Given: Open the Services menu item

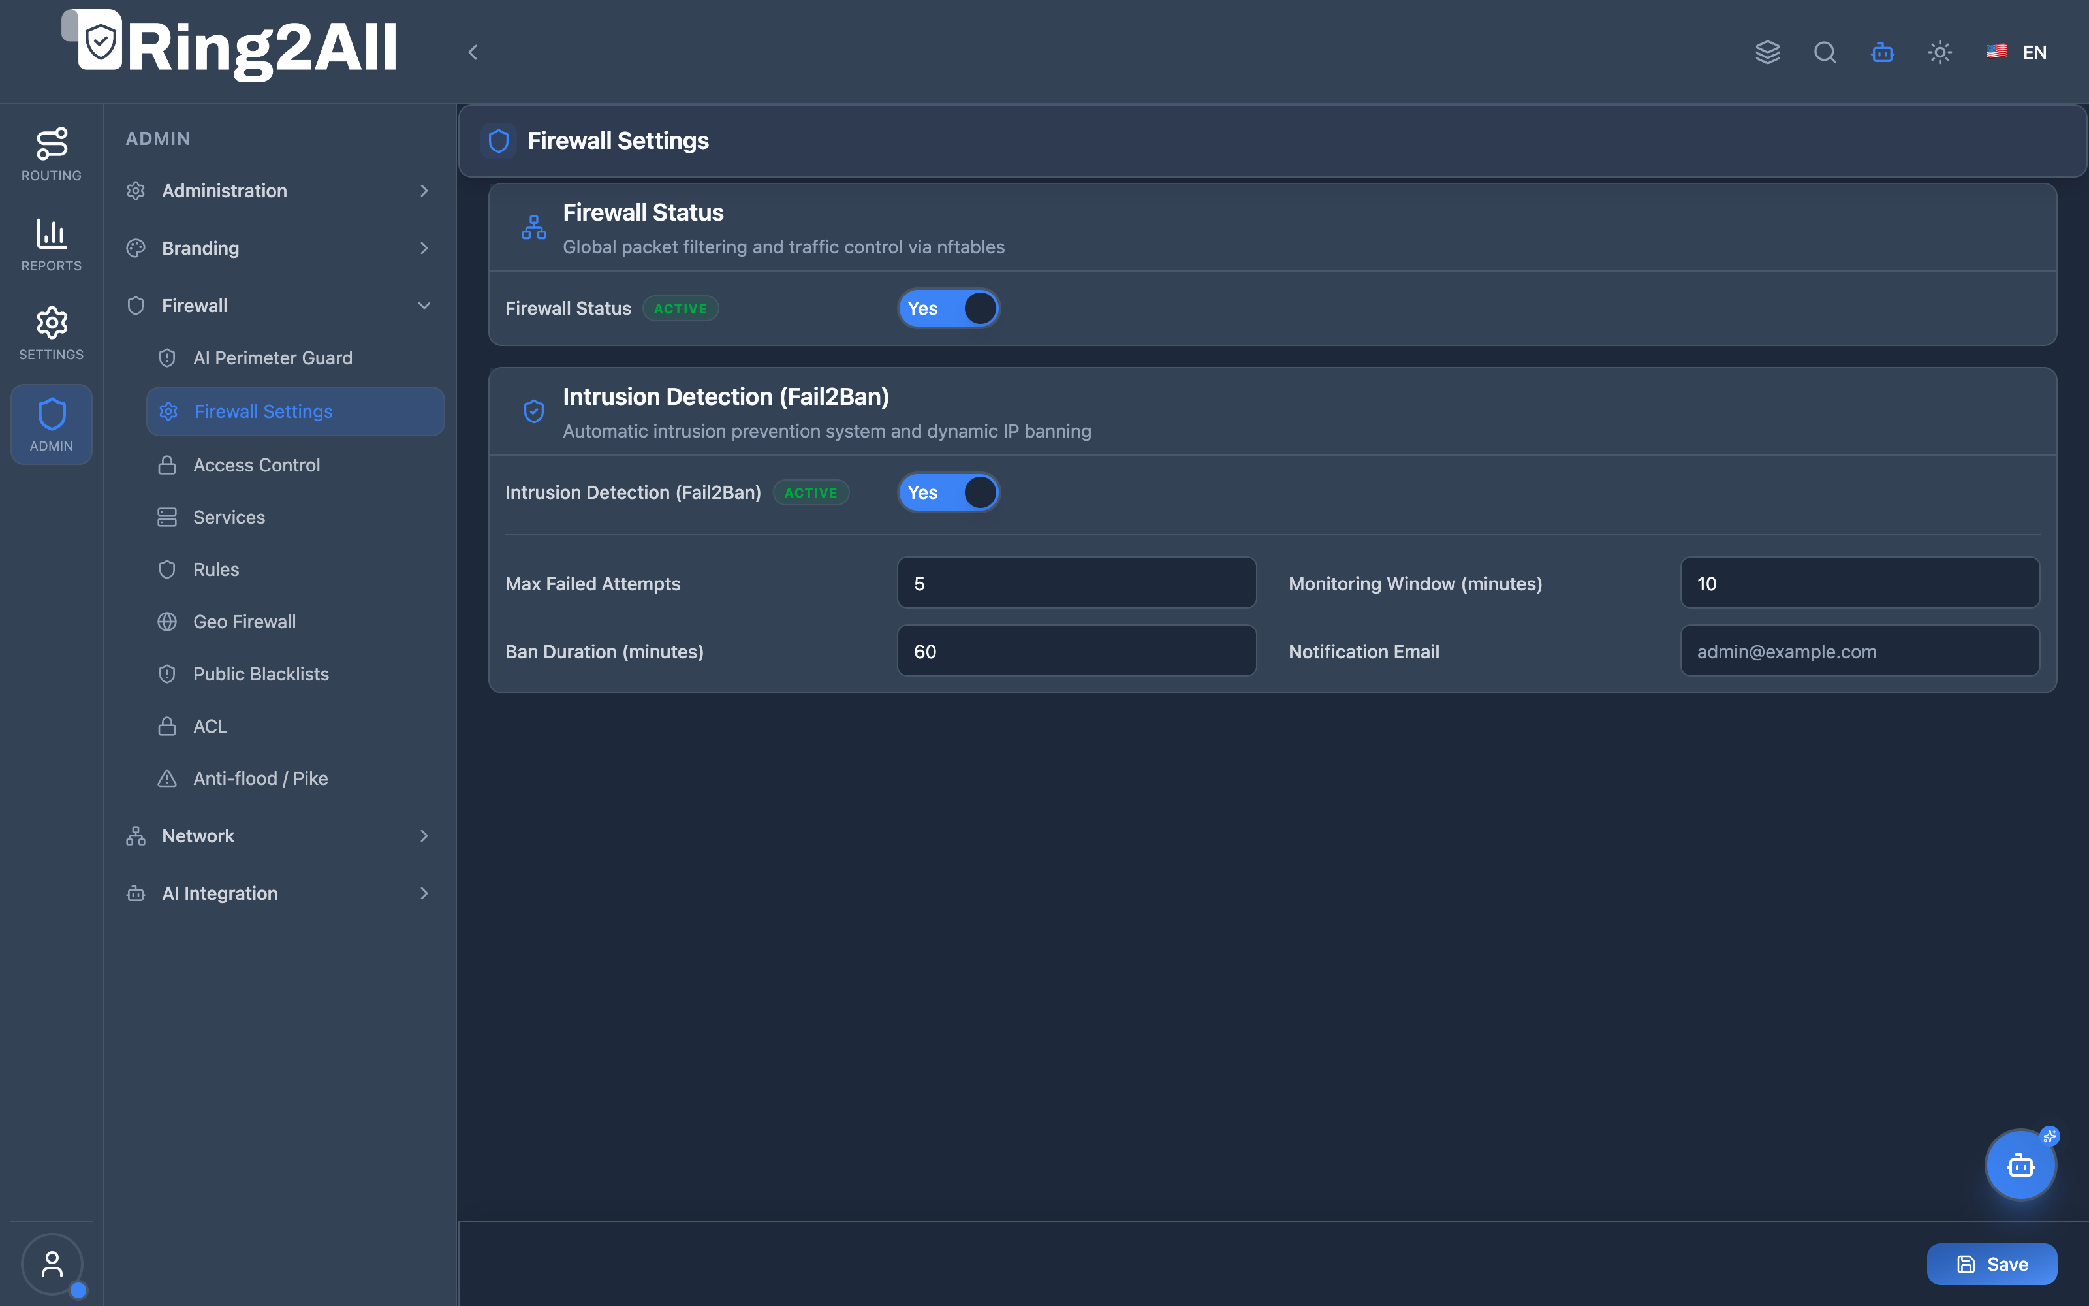Looking at the screenshot, I should click(x=295, y=517).
